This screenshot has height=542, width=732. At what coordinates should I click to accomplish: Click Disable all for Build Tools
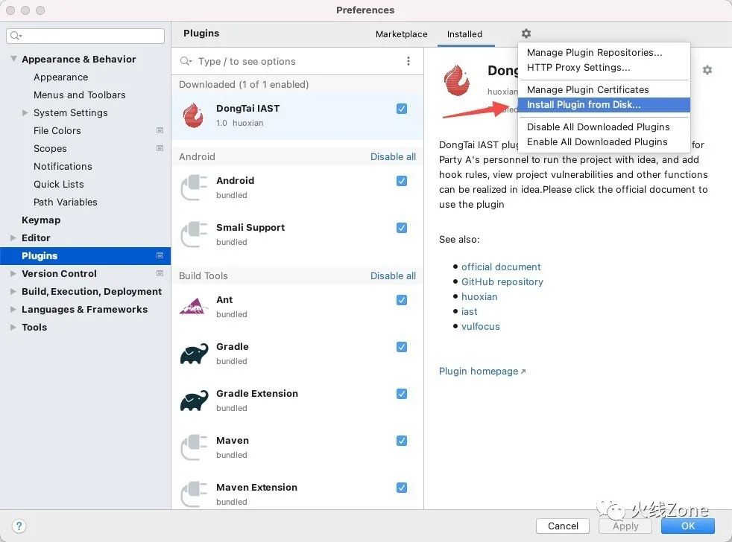pos(393,275)
